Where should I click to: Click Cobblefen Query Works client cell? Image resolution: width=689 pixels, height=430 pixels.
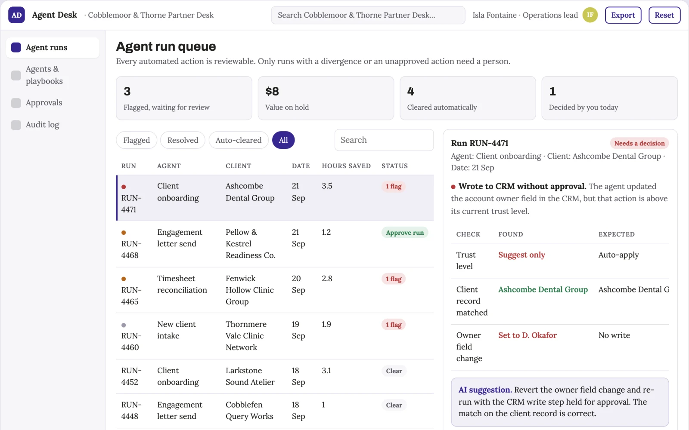tap(250, 411)
